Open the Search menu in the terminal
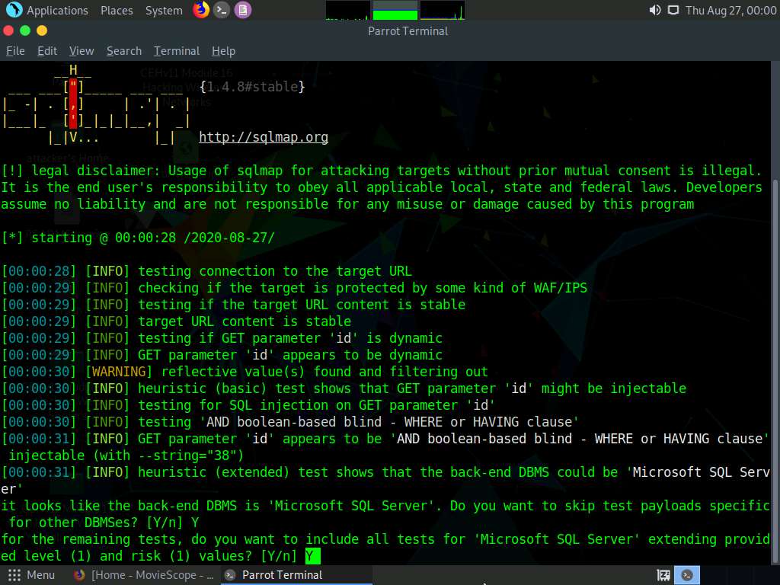 [123, 51]
